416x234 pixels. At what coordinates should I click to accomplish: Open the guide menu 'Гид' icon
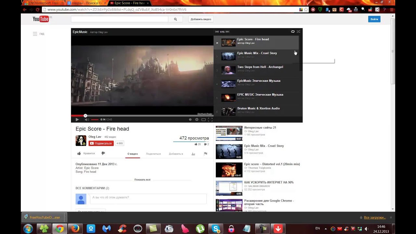tap(35, 34)
